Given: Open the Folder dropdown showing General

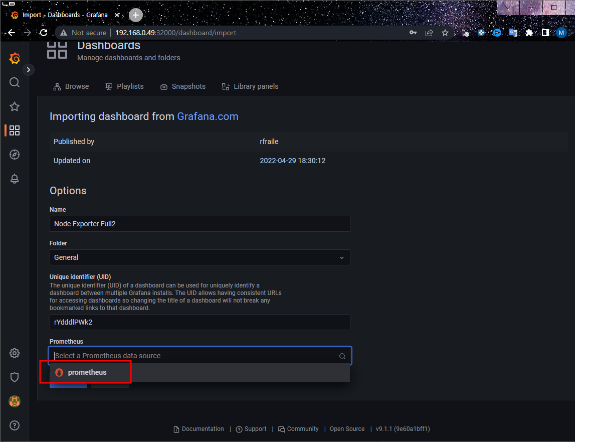Looking at the screenshot, I should [200, 257].
